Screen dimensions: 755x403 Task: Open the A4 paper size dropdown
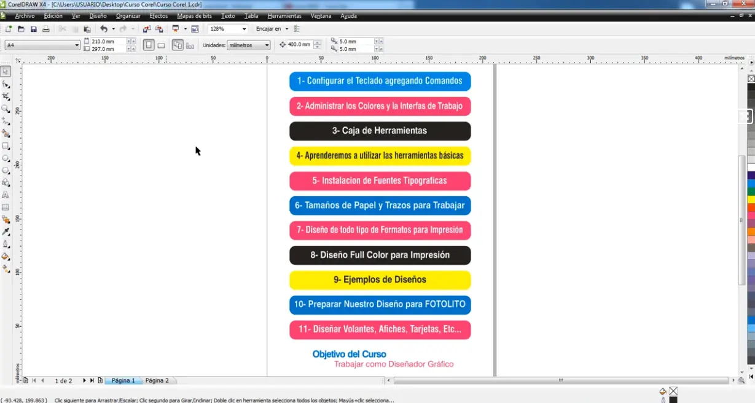[77, 45]
